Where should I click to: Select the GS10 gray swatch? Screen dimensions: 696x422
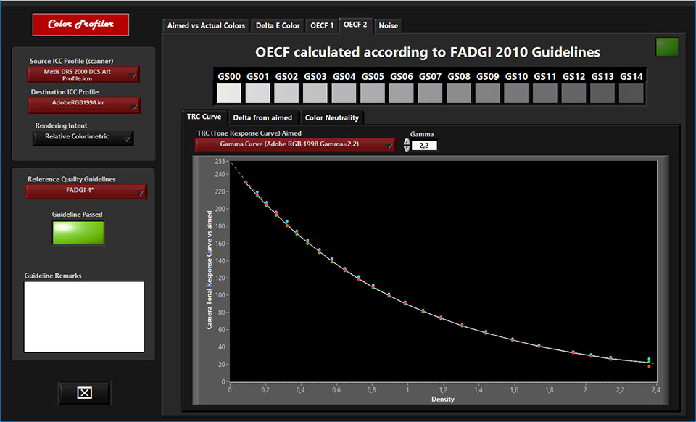point(516,94)
